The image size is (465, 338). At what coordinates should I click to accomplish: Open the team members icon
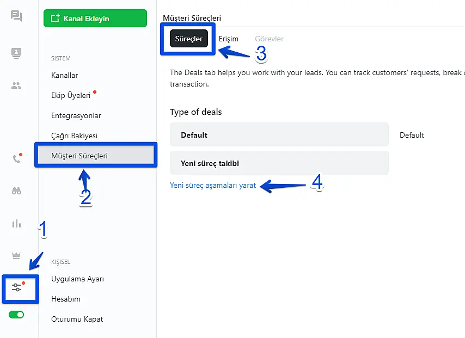[x=16, y=85]
